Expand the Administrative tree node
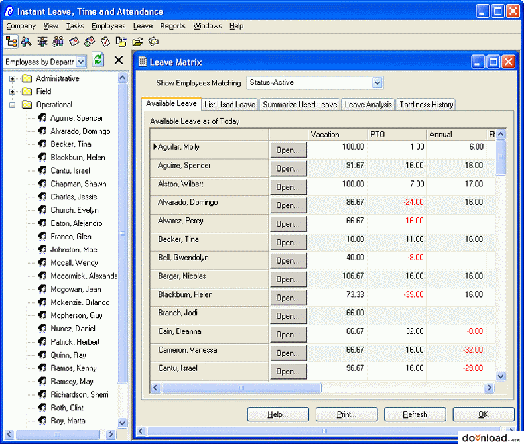 [13, 79]
